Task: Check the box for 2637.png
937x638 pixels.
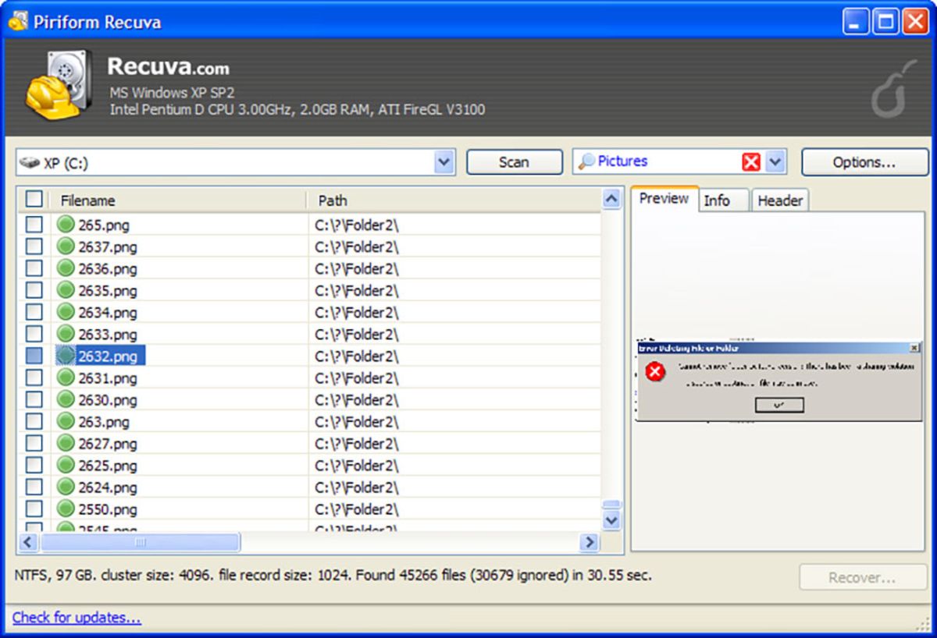Action: [34, 246]
